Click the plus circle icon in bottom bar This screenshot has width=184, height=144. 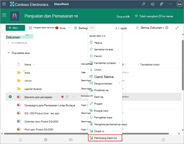point(163,140)
